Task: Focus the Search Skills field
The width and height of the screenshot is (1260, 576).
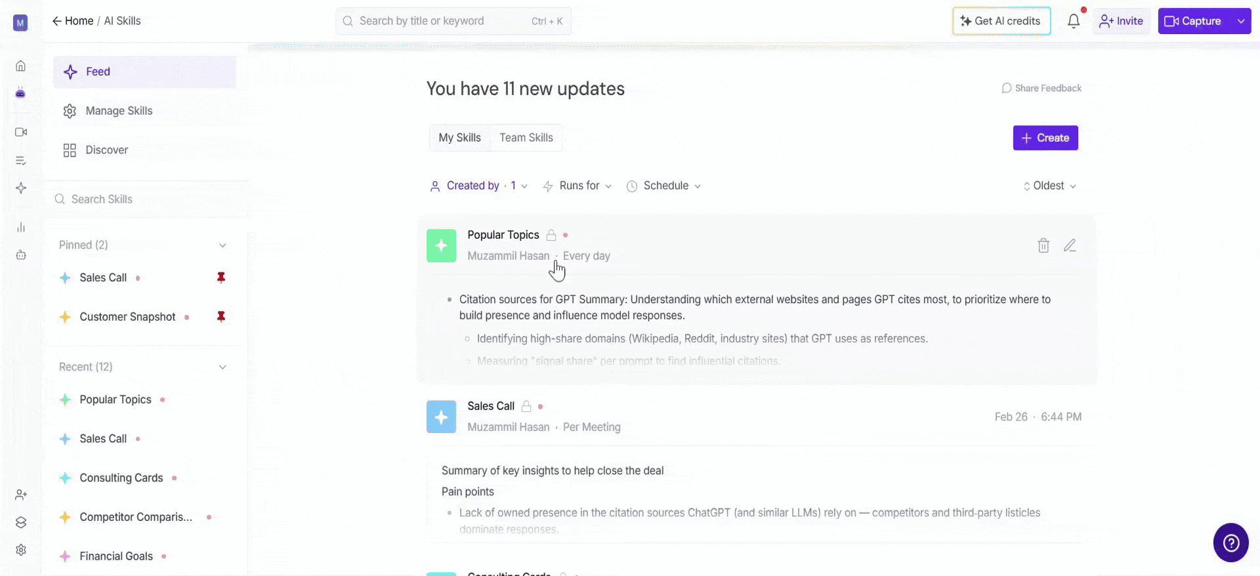Action: [x=144, y=199]
